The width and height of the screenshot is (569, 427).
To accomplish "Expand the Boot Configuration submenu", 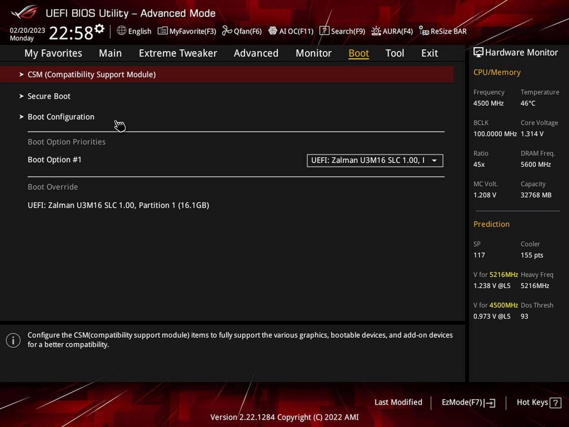I will point(61,117).
